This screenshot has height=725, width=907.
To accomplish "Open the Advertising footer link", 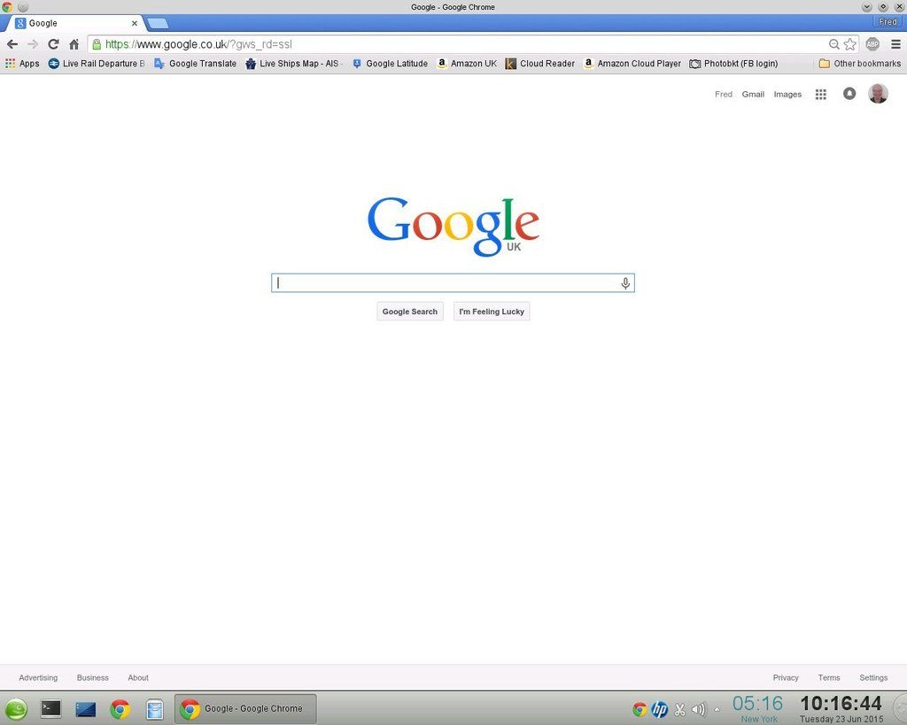I will [38, 677].
